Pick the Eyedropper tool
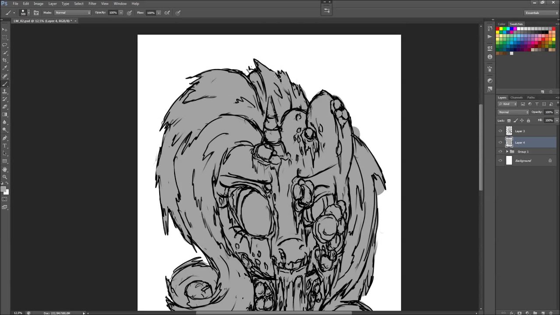The height and width of the screenshot is (315, 560). click(x=5, y=68)
